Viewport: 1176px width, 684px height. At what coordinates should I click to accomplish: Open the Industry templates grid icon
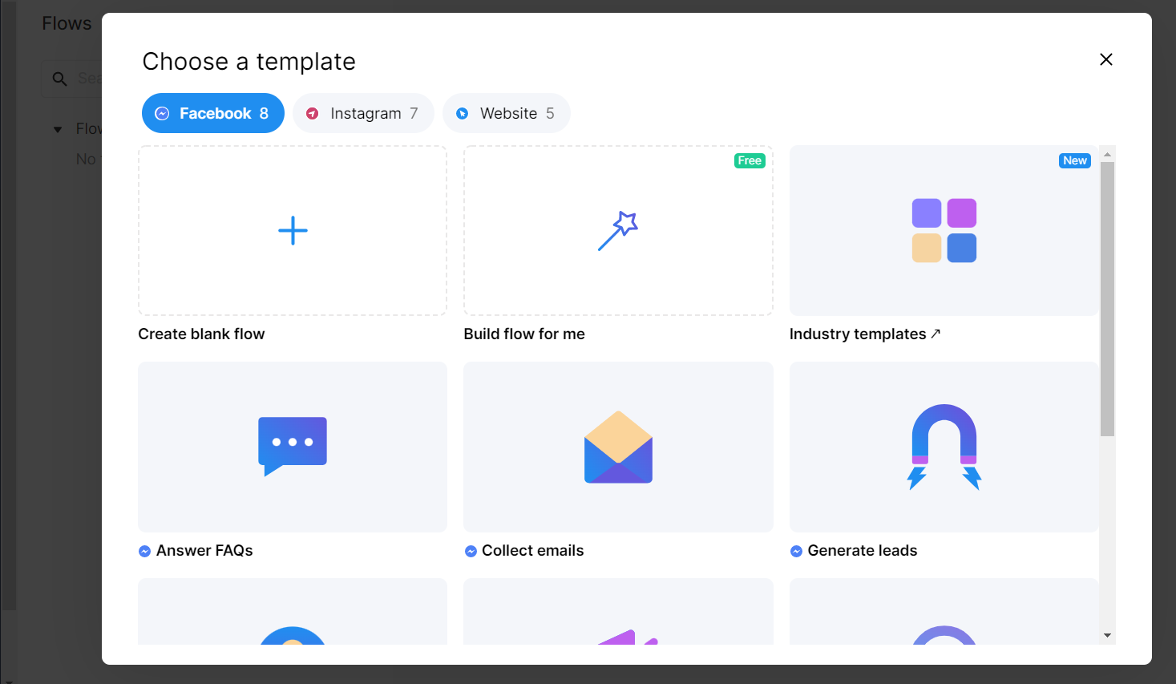[944, 231]
